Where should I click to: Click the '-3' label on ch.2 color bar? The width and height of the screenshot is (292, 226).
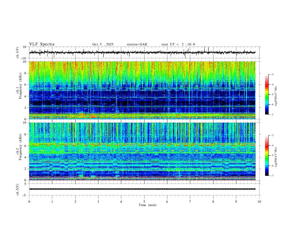point(272,136)
